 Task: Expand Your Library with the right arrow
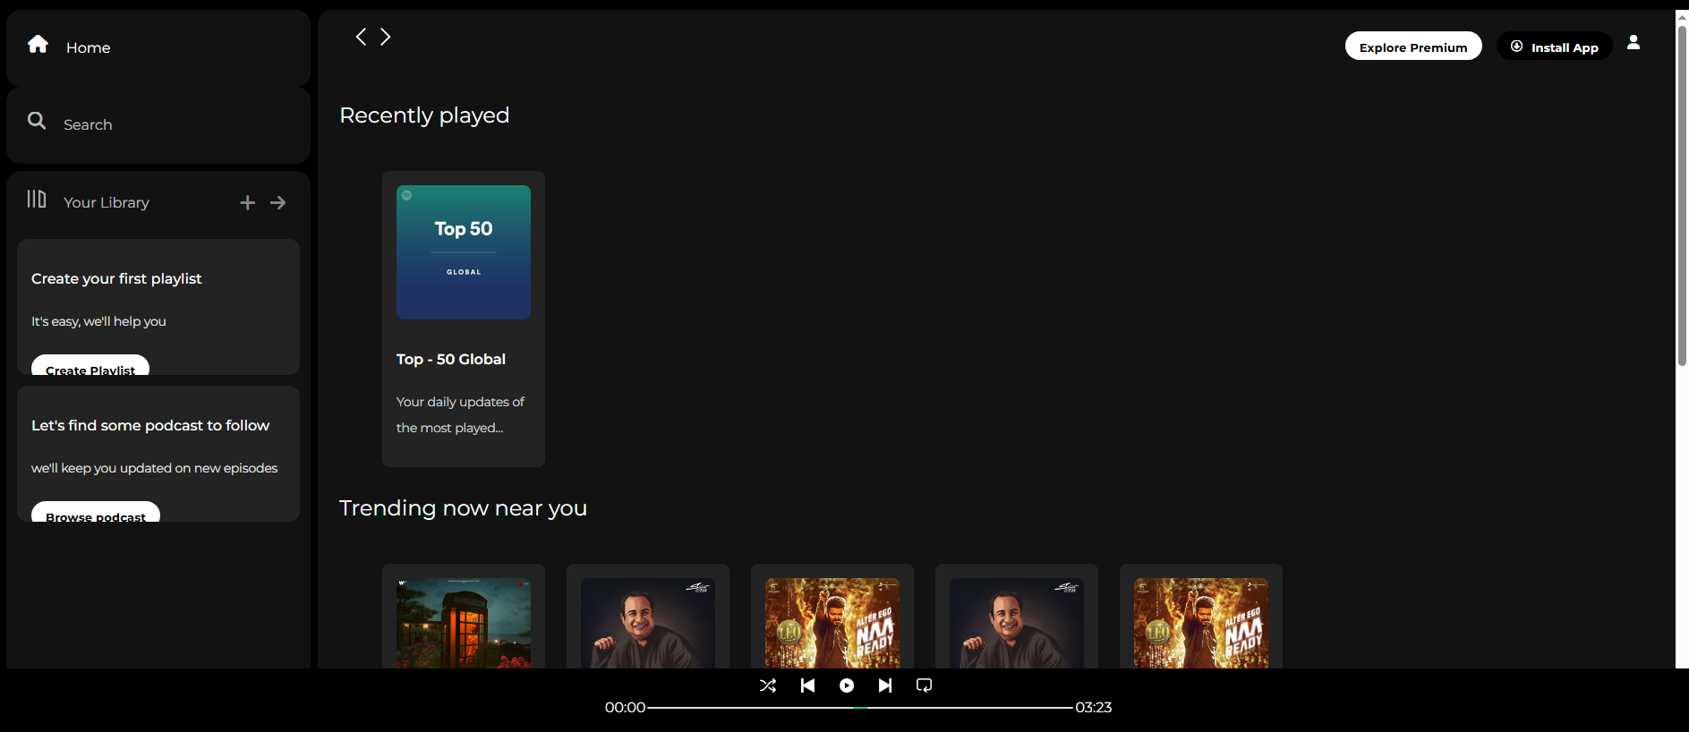[278, 203]
